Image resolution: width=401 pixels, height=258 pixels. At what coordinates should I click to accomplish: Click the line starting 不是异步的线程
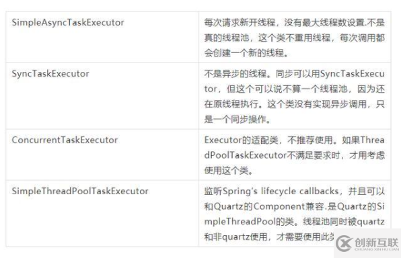[294, 74]
